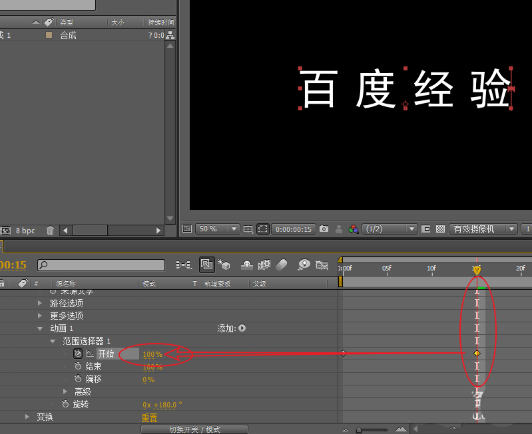Click the label tag icon in the project header
Viewport: 532px width, 434px height.
click(49, 22)
